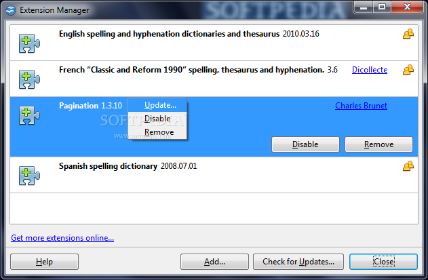
Task: Minimize the Extension Manager window
Action: (364, 7)
